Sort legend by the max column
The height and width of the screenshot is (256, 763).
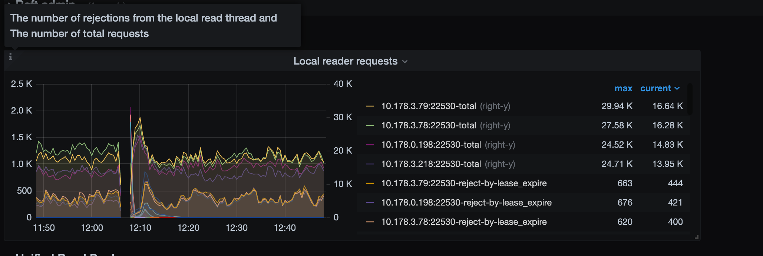coord(623,89)
